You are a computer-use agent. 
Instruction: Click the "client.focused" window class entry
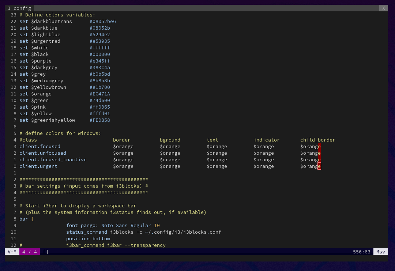point(40,146)
